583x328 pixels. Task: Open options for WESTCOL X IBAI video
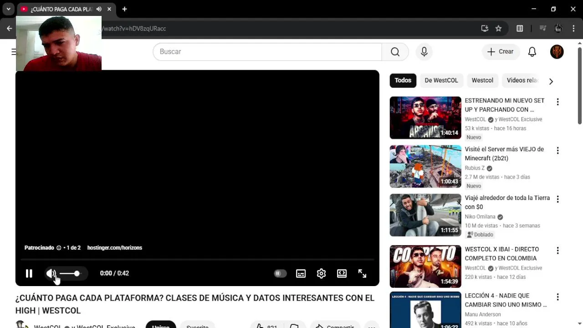pyautogui.click(x=557, y=251)
